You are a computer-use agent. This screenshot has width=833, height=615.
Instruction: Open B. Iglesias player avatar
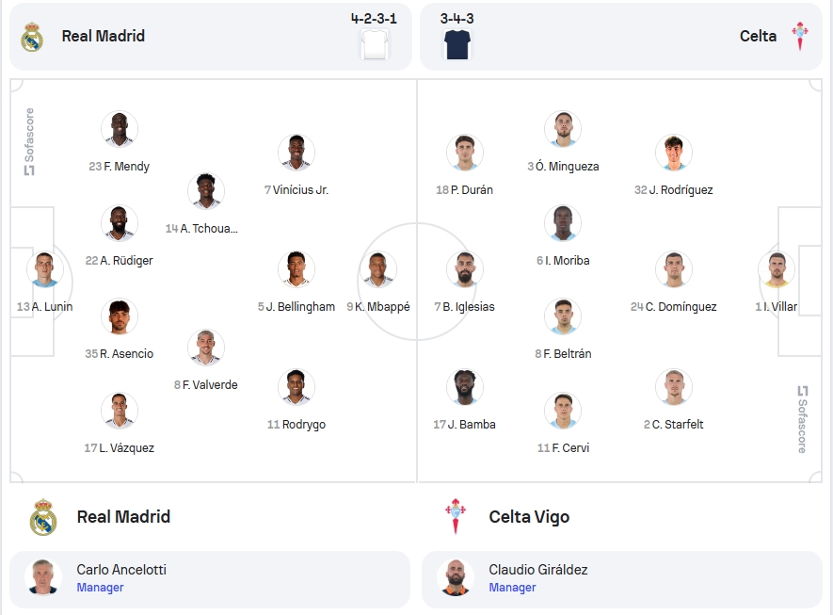(x=465, y=269)
